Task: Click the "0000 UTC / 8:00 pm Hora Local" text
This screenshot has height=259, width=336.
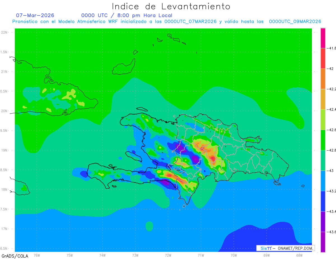Action: click(127, 15)
